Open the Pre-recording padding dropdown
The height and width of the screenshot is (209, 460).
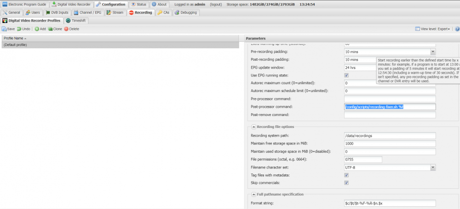coord(433,52)
